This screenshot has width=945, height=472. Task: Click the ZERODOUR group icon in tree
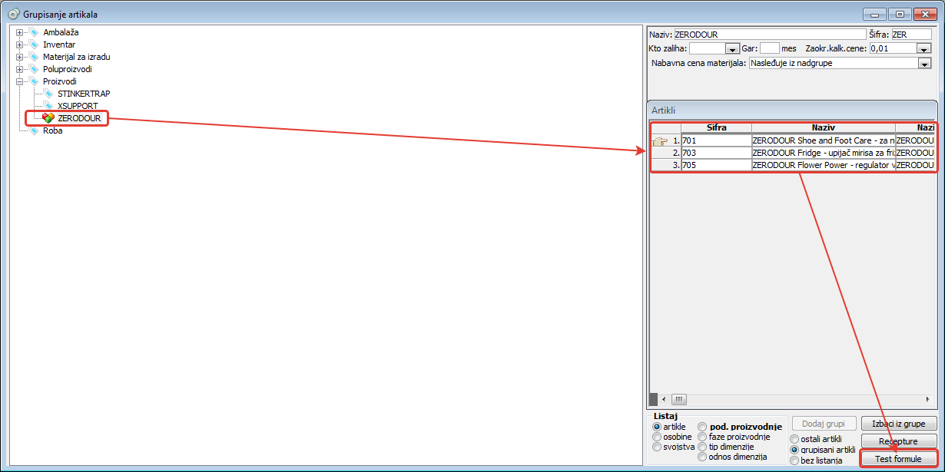click(48, 118)
